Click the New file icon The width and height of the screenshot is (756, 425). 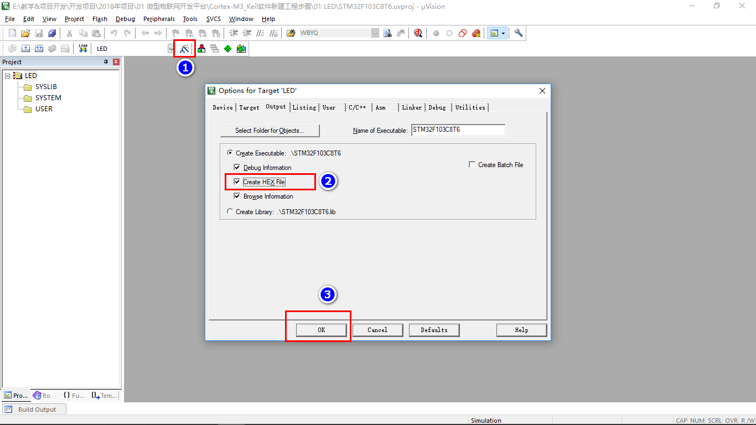tap(12, 33)
